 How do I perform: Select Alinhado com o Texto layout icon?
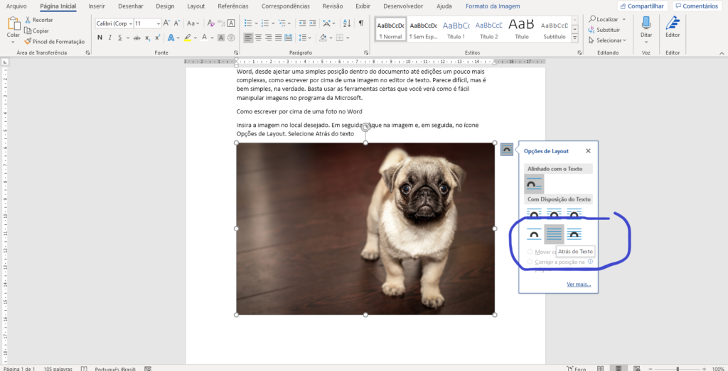click(534, 184)
